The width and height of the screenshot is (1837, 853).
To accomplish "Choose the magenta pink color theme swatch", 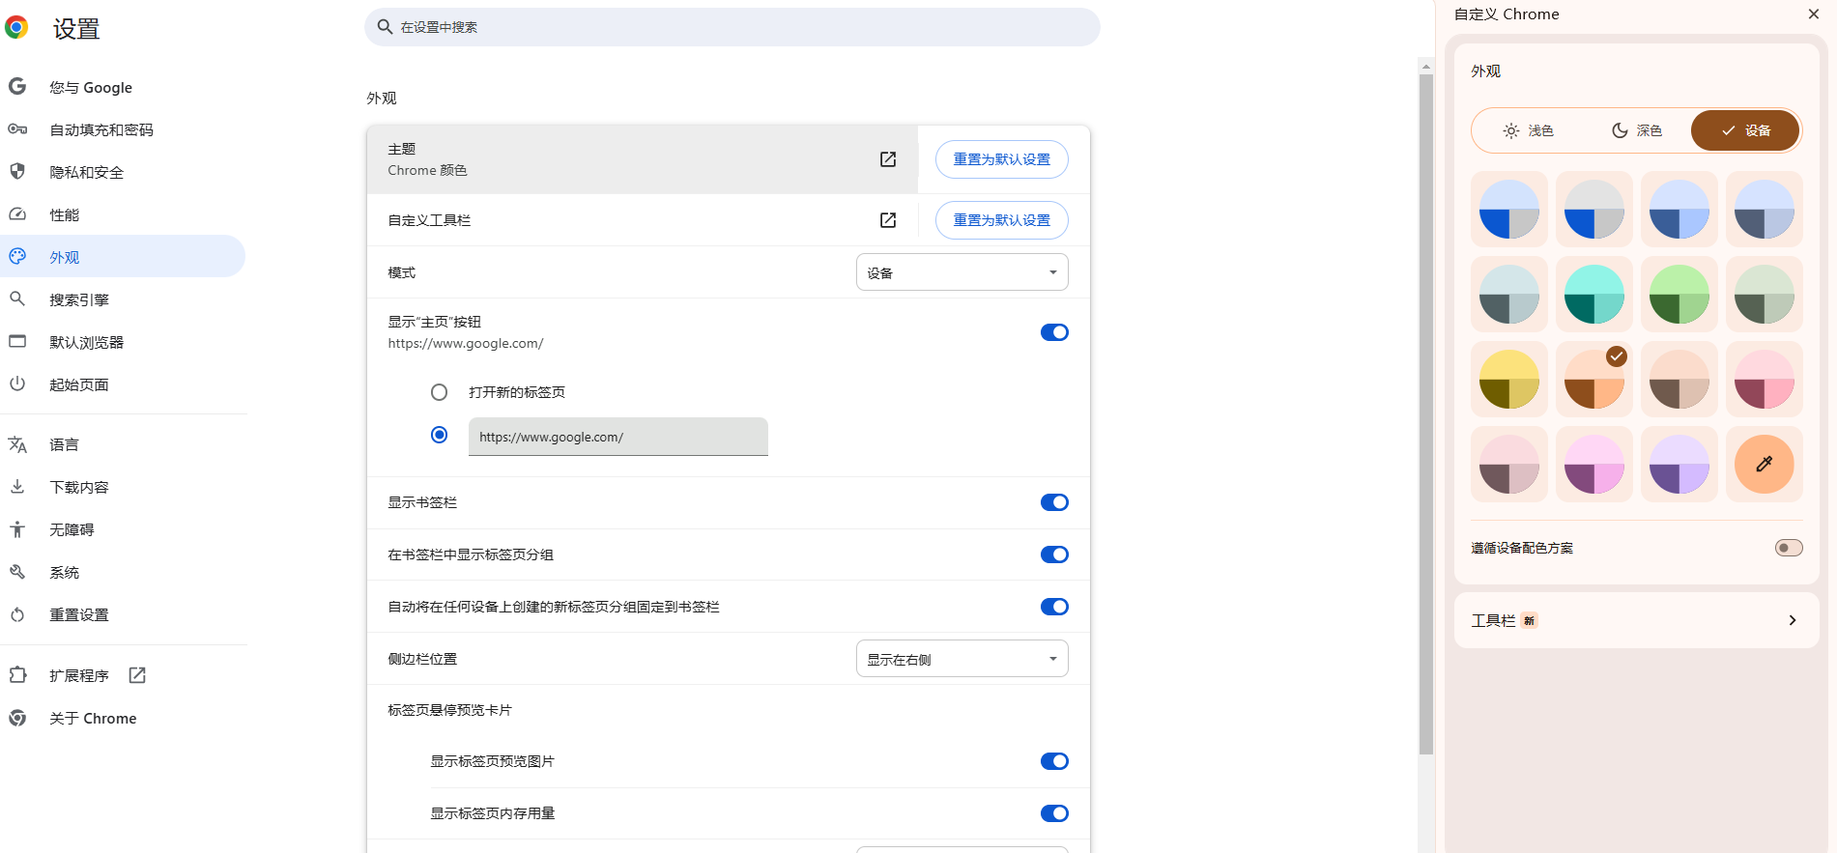I will tap(1594, 465).
